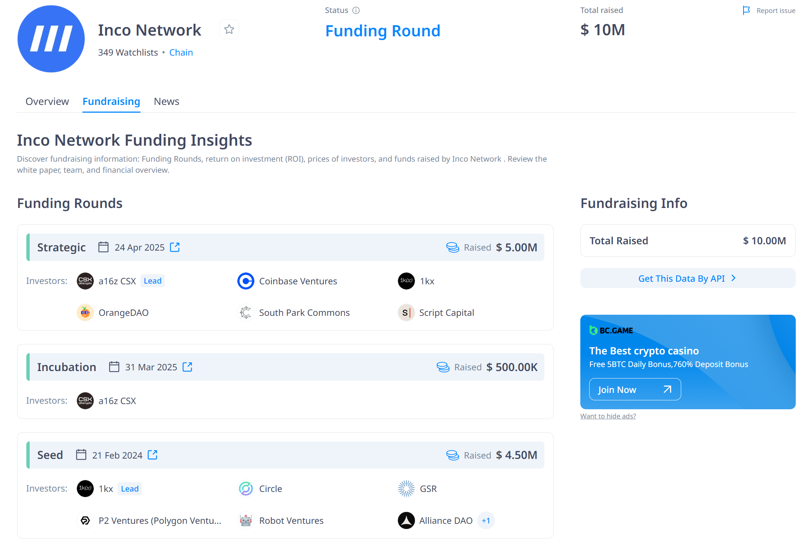Click the Want to hide ads link
Screen dimensions: 808x549
608,416
